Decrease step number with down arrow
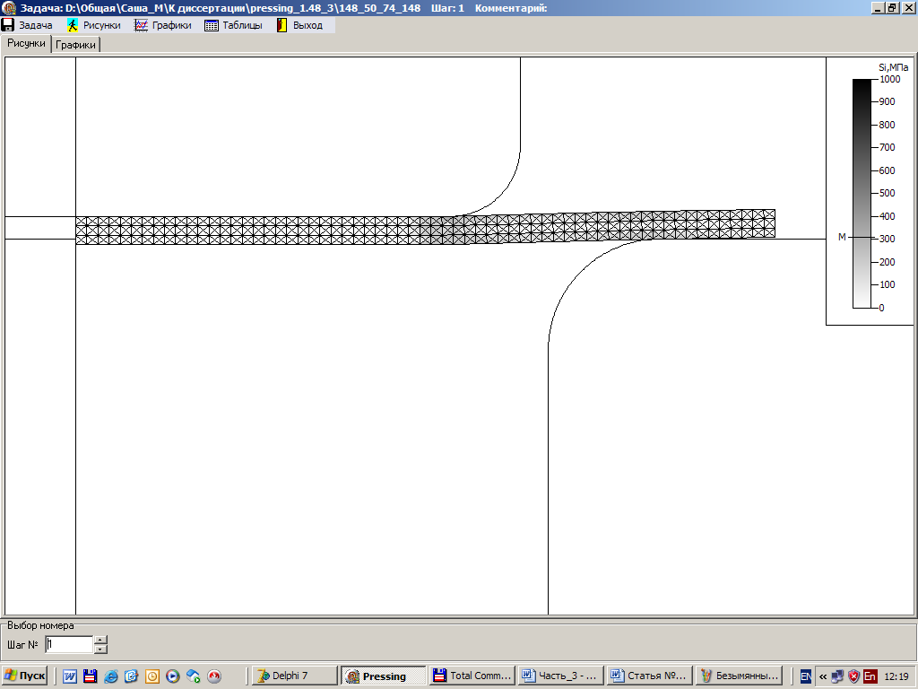918x689 pixels. (x=100, y=649)
